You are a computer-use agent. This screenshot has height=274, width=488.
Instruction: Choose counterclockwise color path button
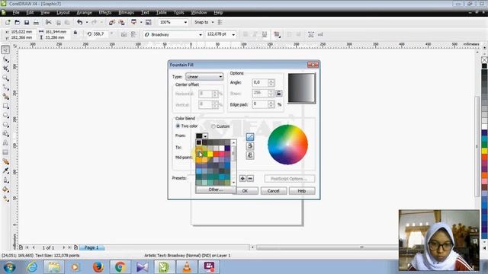(x=250, y=146)
